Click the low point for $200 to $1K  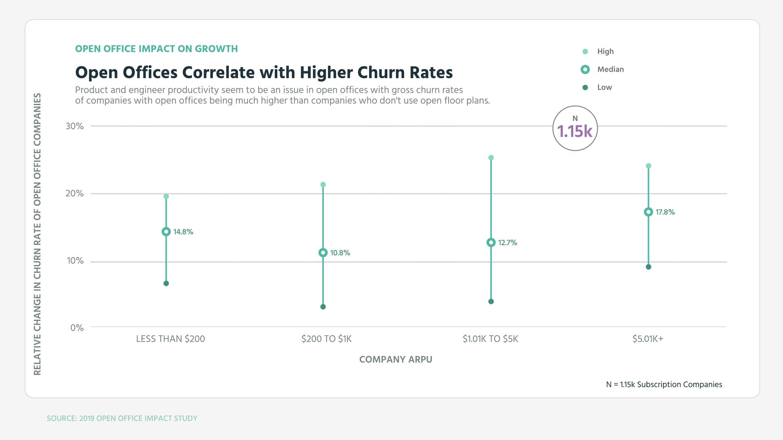[x=323, y=307]
